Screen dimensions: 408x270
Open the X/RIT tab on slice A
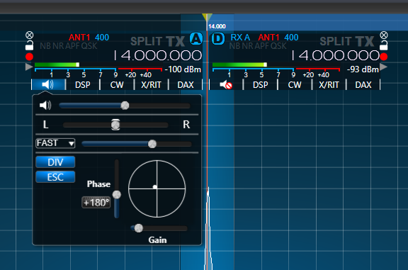click(151, 85)
